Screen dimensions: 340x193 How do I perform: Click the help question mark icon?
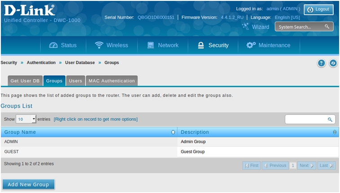(321, 63)
